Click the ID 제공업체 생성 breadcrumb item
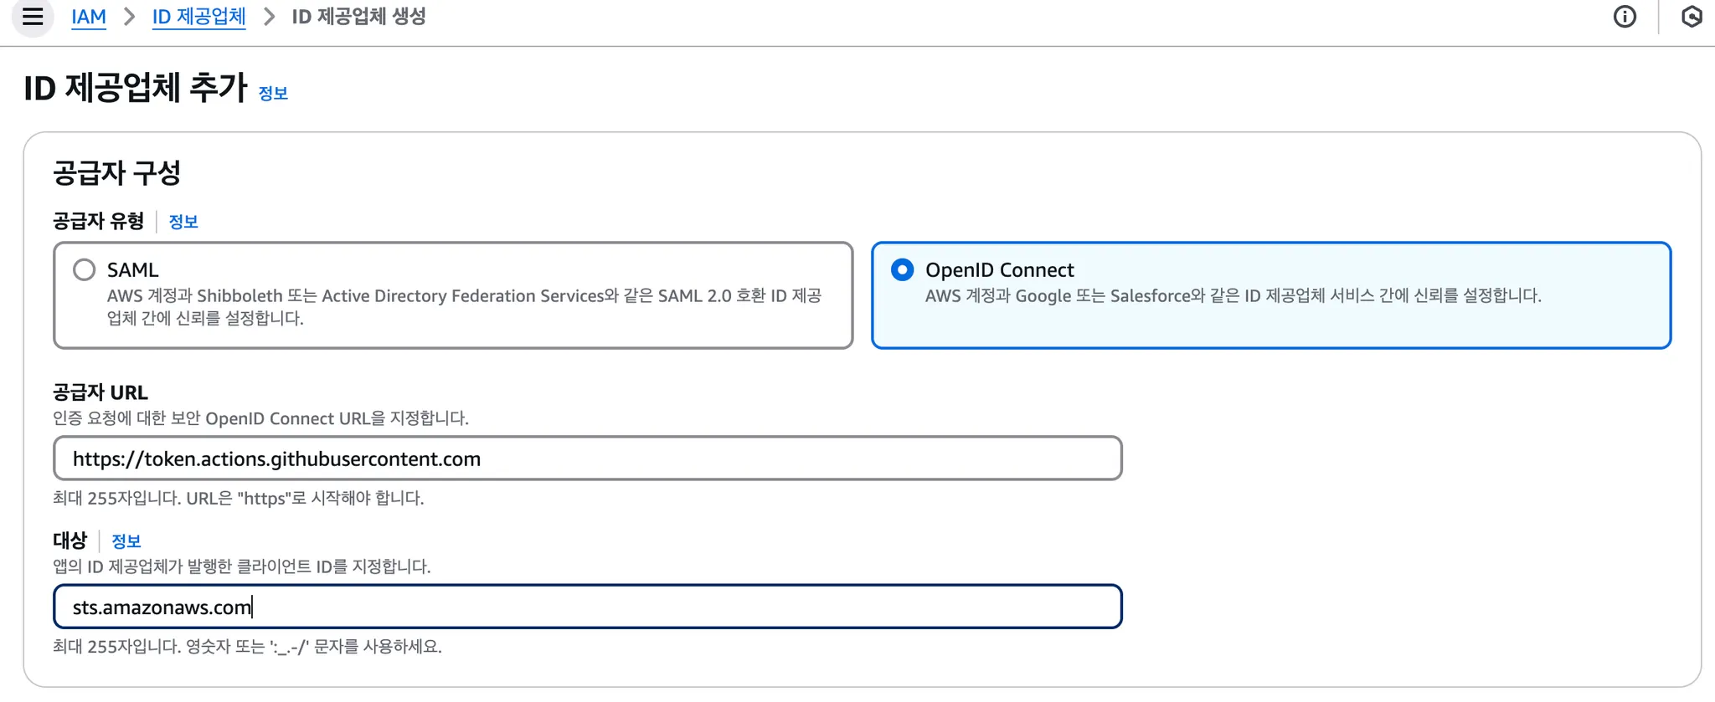This screenshot has height=702, width=1715. (x=358, y=17)
